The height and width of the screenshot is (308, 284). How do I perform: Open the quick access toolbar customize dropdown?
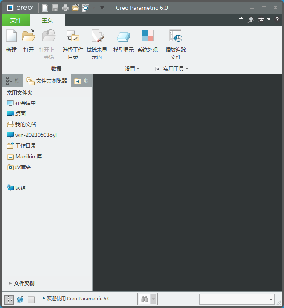[102, 8]
